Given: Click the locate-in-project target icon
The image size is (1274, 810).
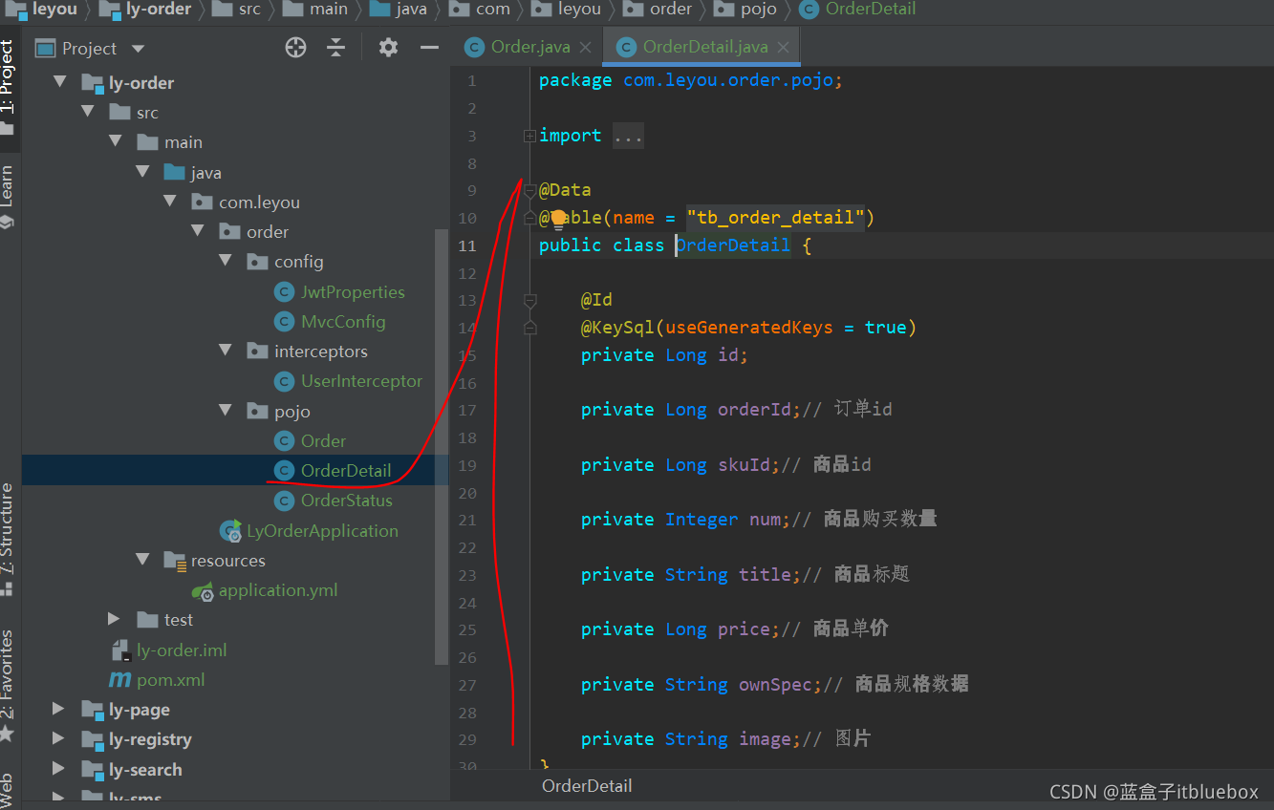Looking at the screenshot, I should tap(296, 48).
